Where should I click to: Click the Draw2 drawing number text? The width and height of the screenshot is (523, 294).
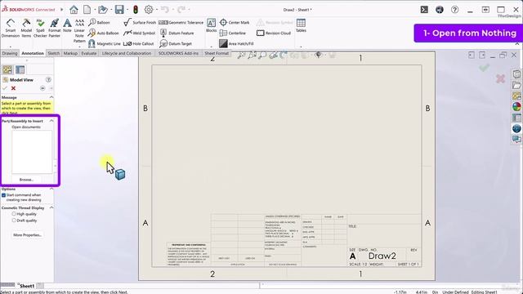(x=382, y=256)
